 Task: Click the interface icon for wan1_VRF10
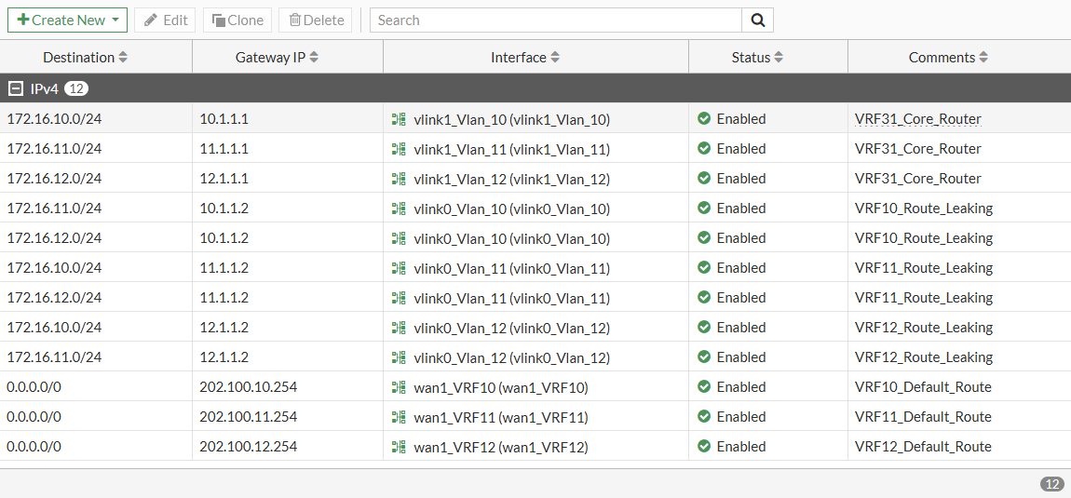pyautogui.click(x=399, y=387)
